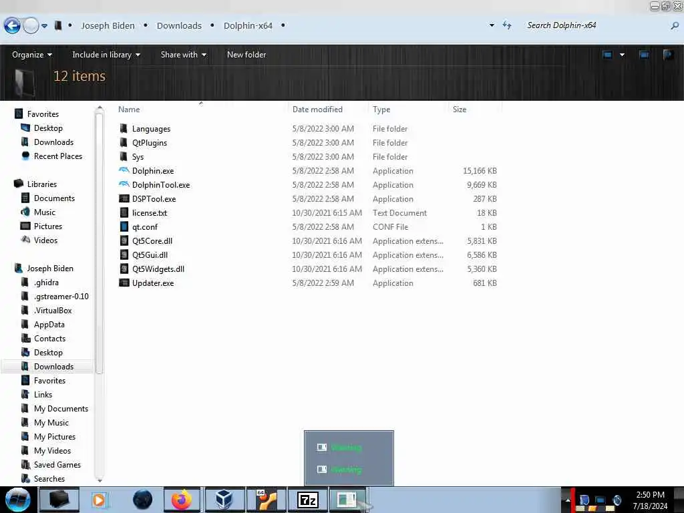This screenshot has height=513, width=684.
Task: Select Qt5Core.dll file
Action: pos(152,240)
